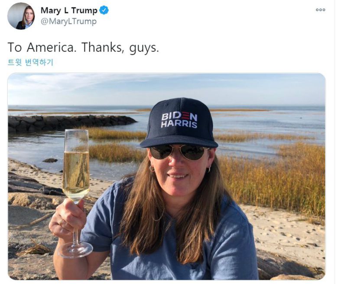Click the blue verified badge
Screen dimensions: 338x284
pos(104,10)
